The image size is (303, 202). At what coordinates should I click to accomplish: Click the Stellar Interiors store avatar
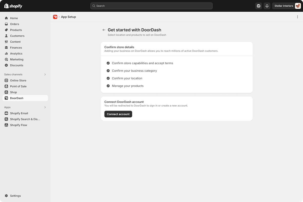click(x=298, y=6)
